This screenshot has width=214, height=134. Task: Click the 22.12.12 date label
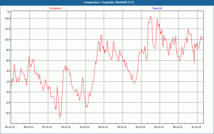[x=140, y=127]
